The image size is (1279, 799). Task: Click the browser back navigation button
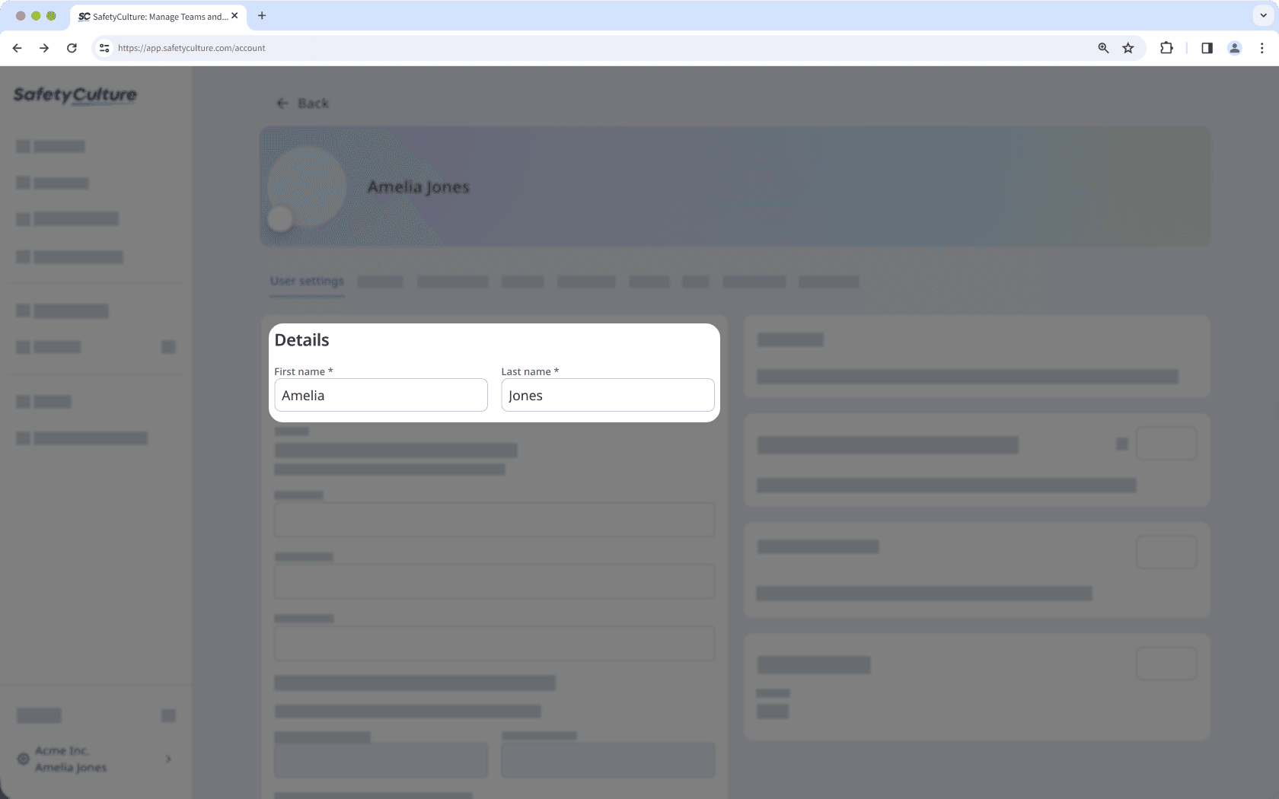pyautogui.click(x=17, y=47)
